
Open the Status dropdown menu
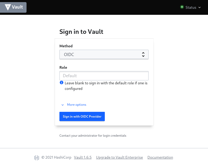190,7
